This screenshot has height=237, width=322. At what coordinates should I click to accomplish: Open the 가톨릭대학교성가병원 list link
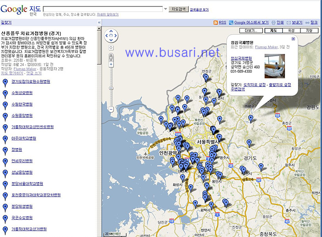(x=29, y=229)
